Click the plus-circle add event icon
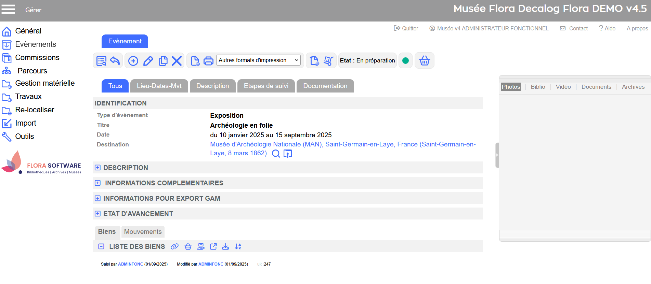This screenshot has height=284, width=651. click(x=133, y=61)
